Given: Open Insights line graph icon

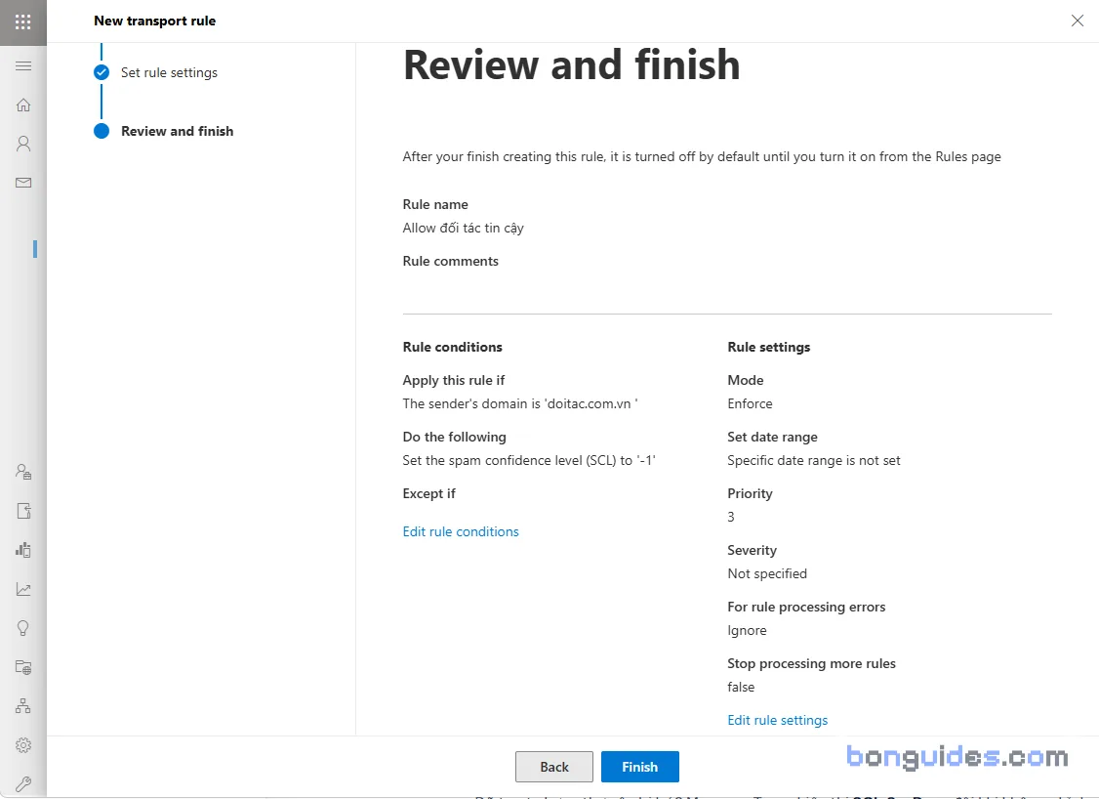Looking at the screenshot, I should tap(23, 589).
